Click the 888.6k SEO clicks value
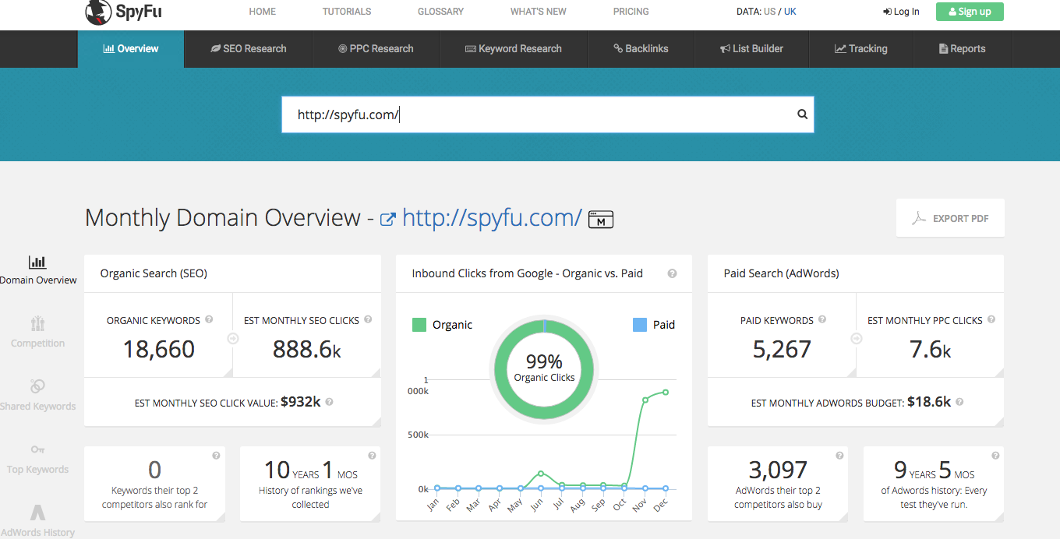Viewport: 1060px width, 539px height. point(307,350)
